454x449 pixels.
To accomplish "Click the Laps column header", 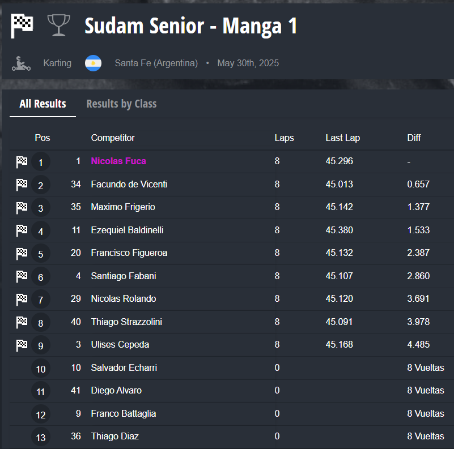I will click(x=284, y=138).
